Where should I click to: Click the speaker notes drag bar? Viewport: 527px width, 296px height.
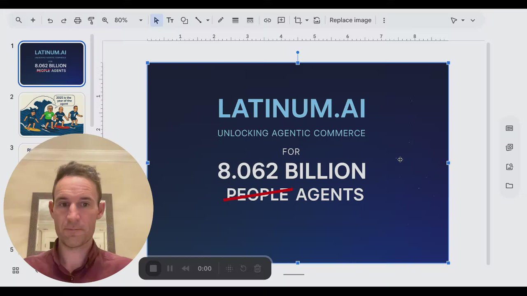(x=294, y=274)
